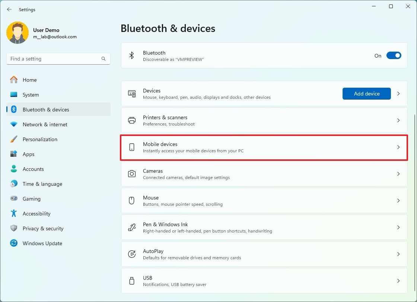The height and width of the screenshot is (302, 417).
Task: Click the Cameras icon
Action: tap(132, 174)
